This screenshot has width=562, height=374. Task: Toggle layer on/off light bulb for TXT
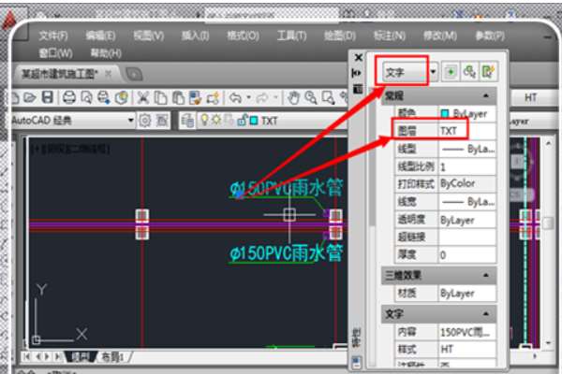pyautogui.click(x=204, y=120)
